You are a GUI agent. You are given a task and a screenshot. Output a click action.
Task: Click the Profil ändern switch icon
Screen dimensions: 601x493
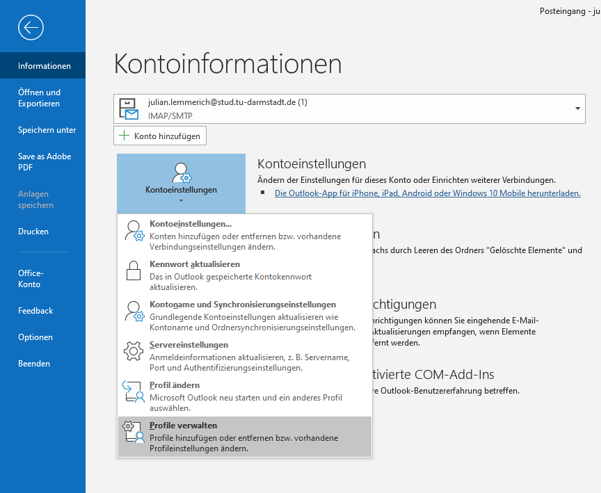coord(133,391)
